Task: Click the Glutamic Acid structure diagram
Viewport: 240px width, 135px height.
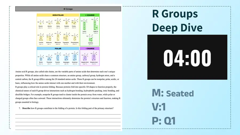Action: (94, 56)
